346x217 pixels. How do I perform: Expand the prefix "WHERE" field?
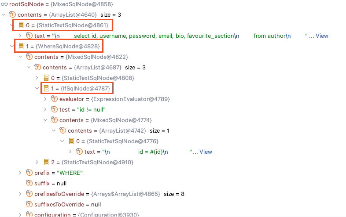point(20,173)
